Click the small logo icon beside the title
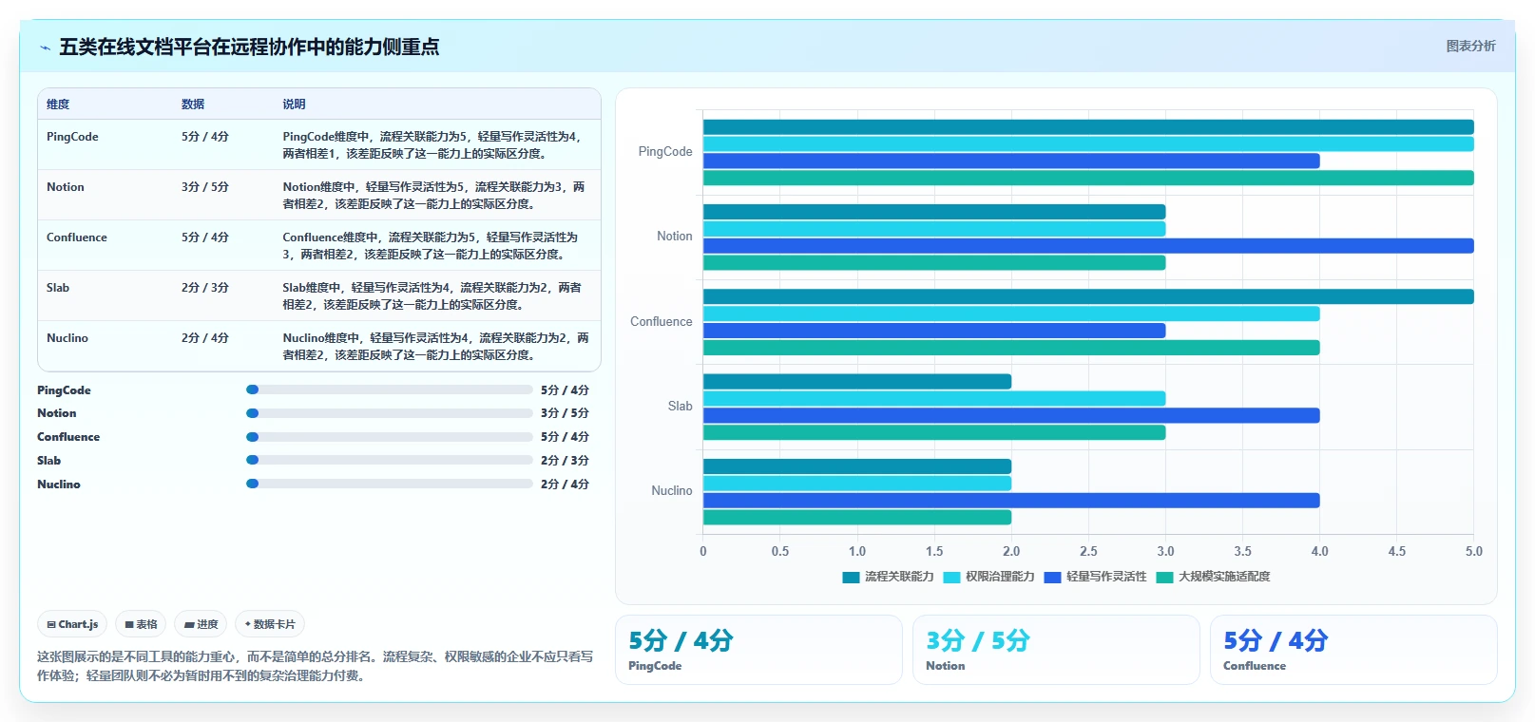Screen dimensions: 1535x722 [45, 47]
